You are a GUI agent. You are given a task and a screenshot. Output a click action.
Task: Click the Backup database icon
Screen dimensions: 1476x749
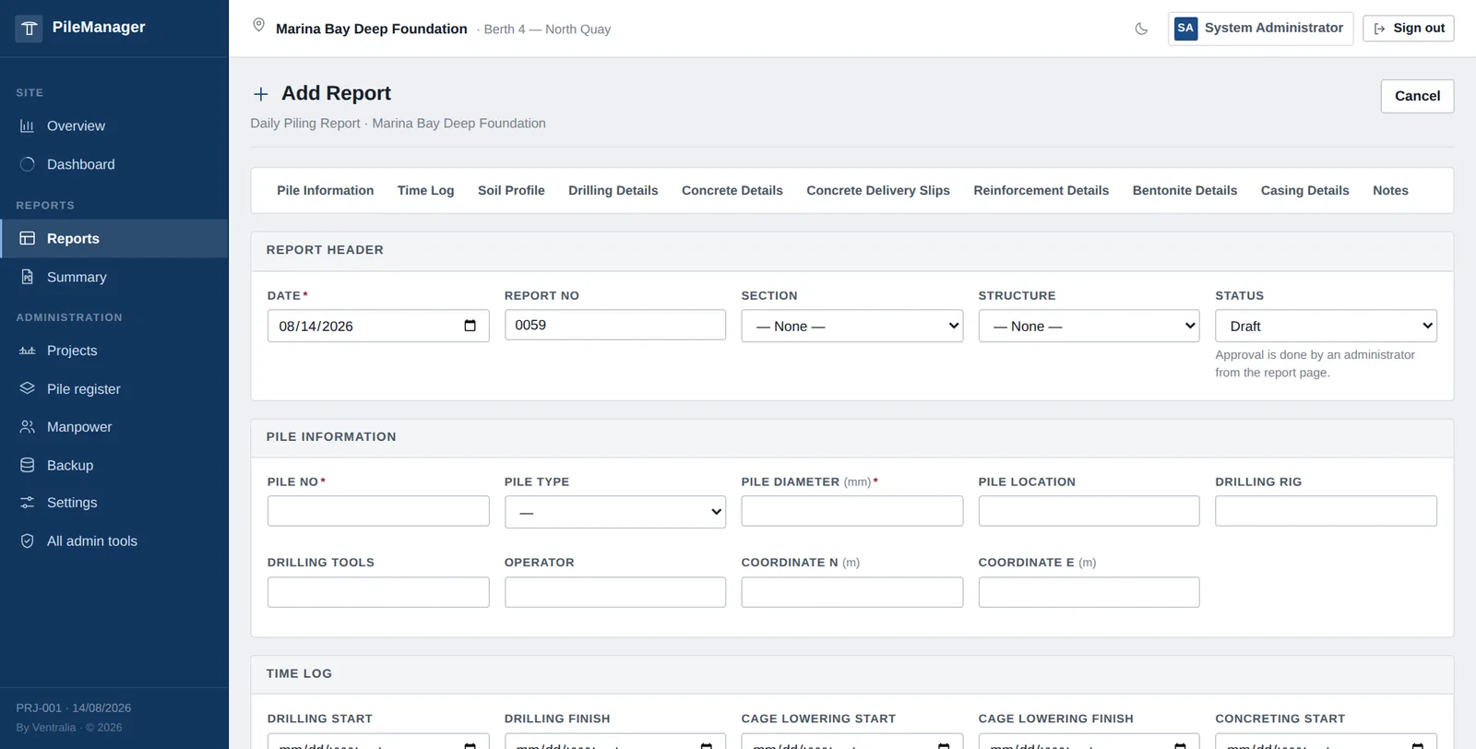[x=27, y=466]
